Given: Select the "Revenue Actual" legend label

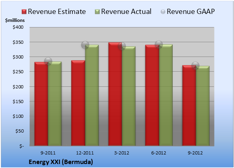Looking at the screenshot, I should point(126,12).
